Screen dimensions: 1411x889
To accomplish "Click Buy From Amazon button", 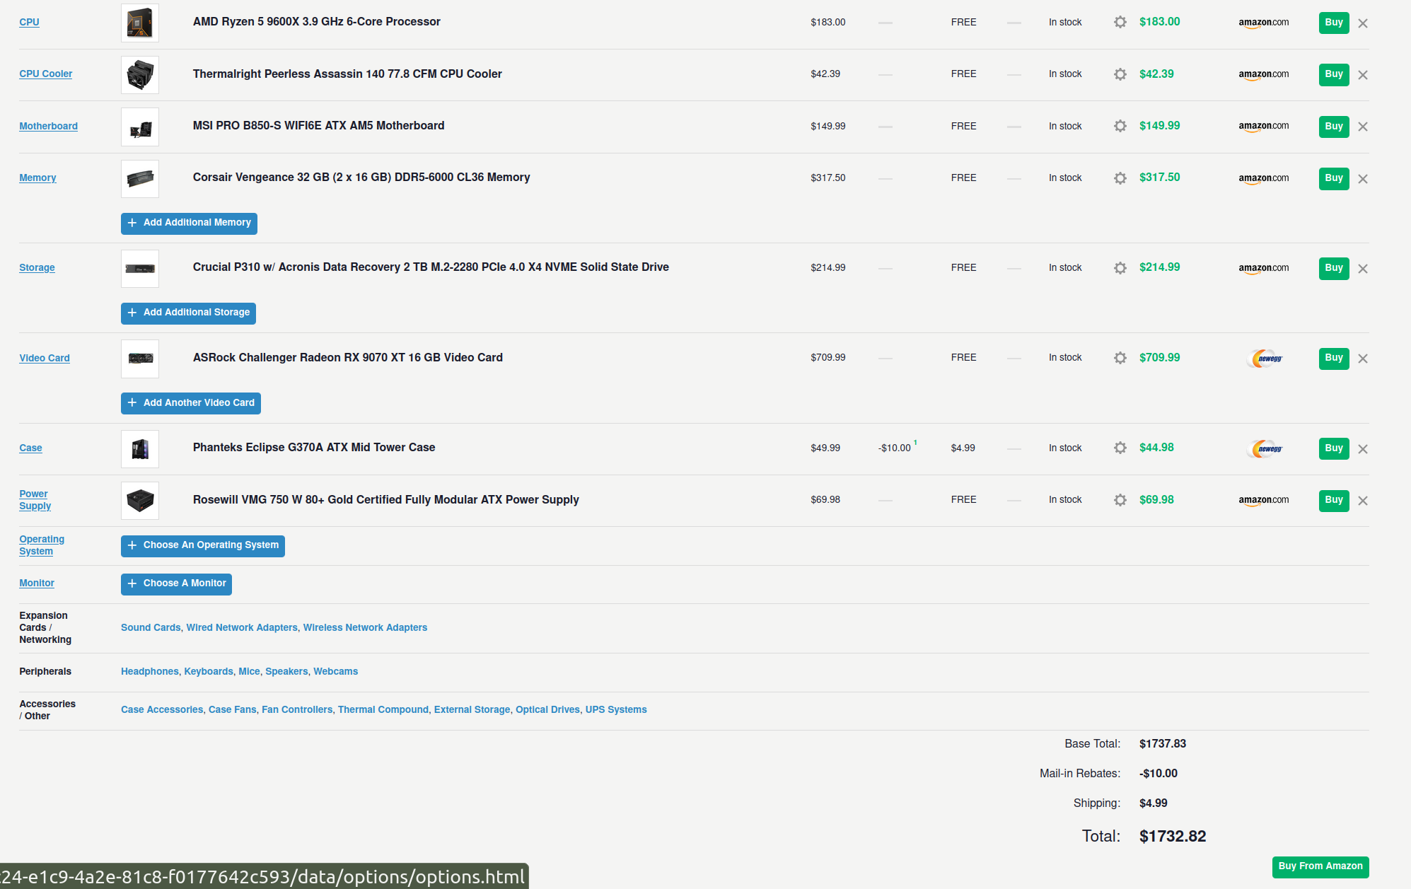I will click(1320, 866).
